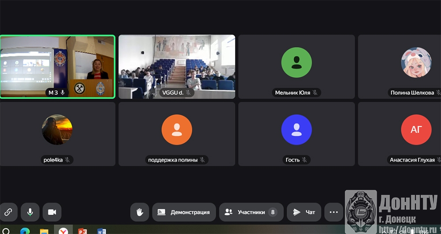441x234 pixels.
Task: Click the muted mic icon beside Мельник Юля
Action: click(x=315, y=93)
